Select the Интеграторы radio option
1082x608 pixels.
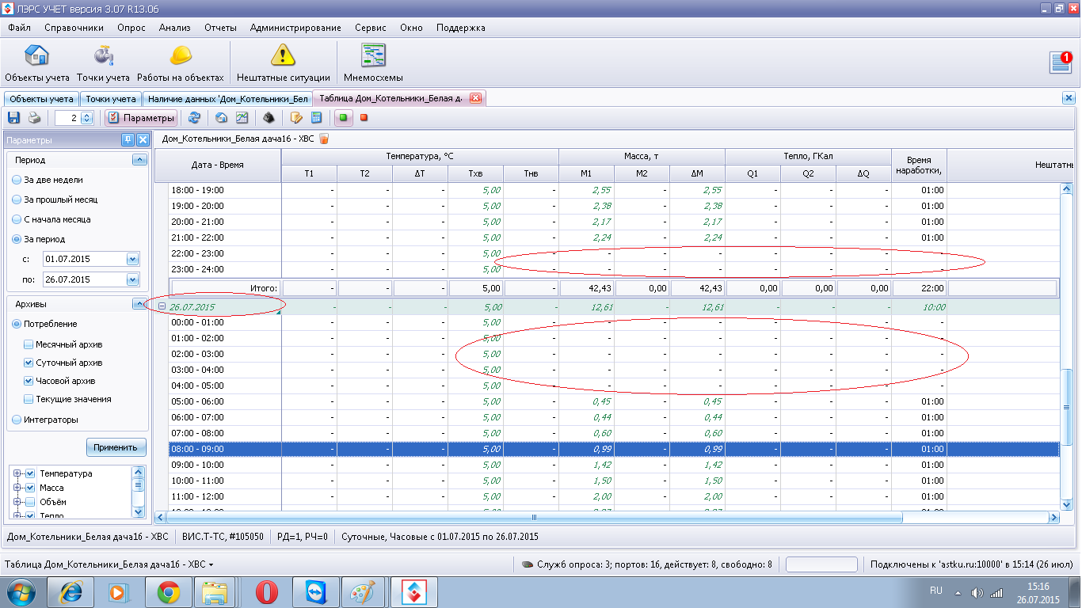[x=44, y=420]
